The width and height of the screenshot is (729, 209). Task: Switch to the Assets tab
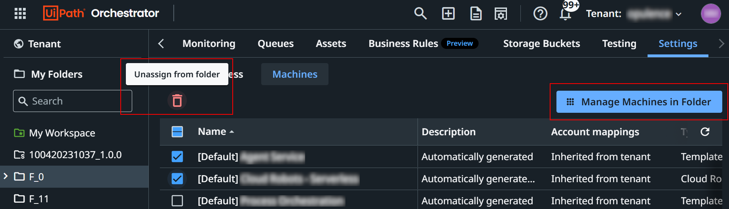tap(331, 43)
